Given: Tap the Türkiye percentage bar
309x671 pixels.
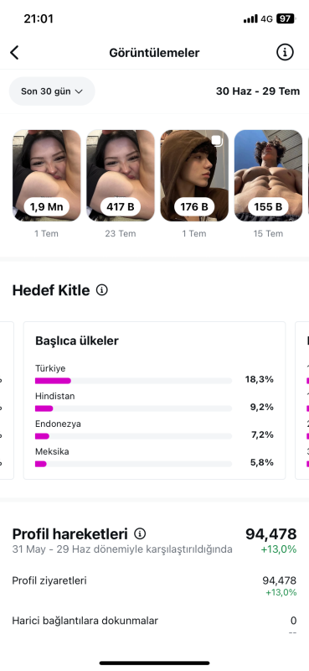Looking at the screenshot, I should click(x=133, y=381).
